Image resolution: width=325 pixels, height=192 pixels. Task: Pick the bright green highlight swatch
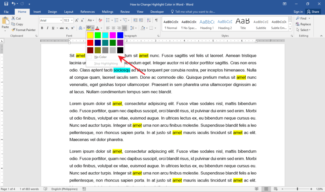point(98,35)
